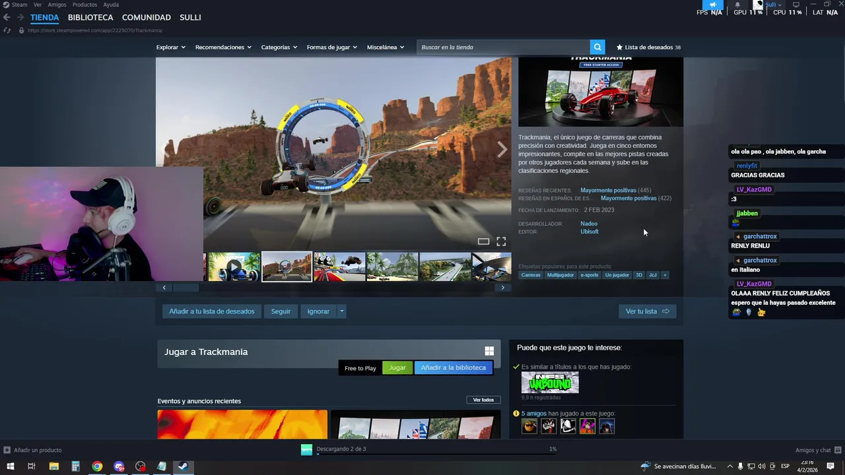Viewport: 845px width, 475px height.
Task: Open the Nadeo developer link
Action: (x=589, y=224)
